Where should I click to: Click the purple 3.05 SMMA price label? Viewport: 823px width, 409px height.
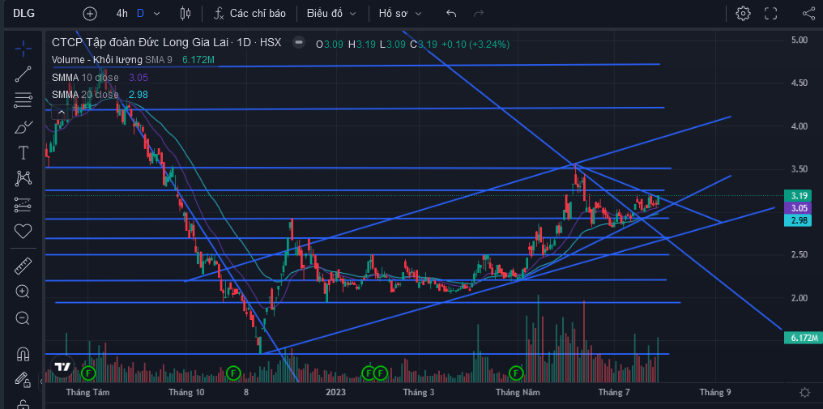[x=798, y=208]
